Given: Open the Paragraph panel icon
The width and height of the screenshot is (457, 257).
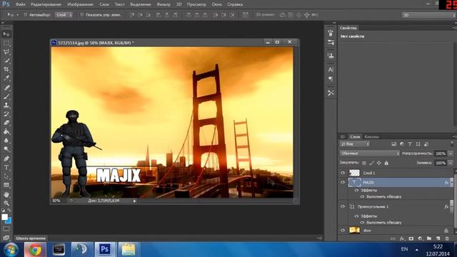Looking at the screenshot, I should pyautogui.click(x=331, y=79).
